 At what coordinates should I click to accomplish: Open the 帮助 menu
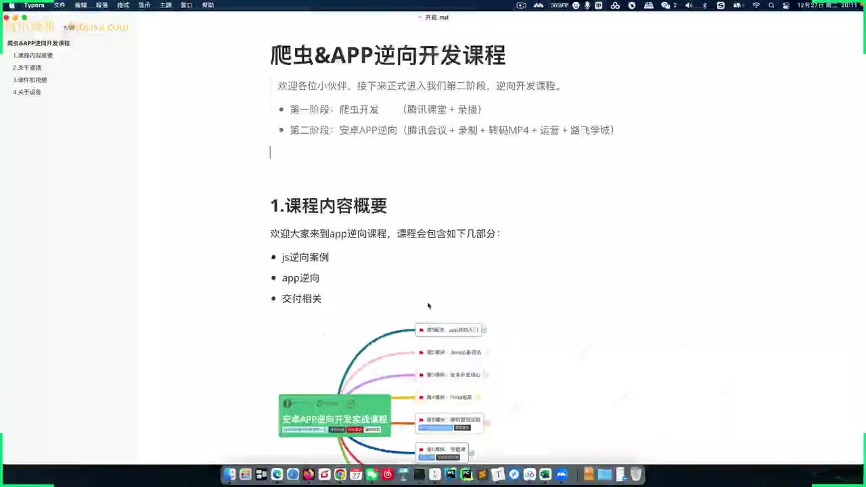(208, 5)
